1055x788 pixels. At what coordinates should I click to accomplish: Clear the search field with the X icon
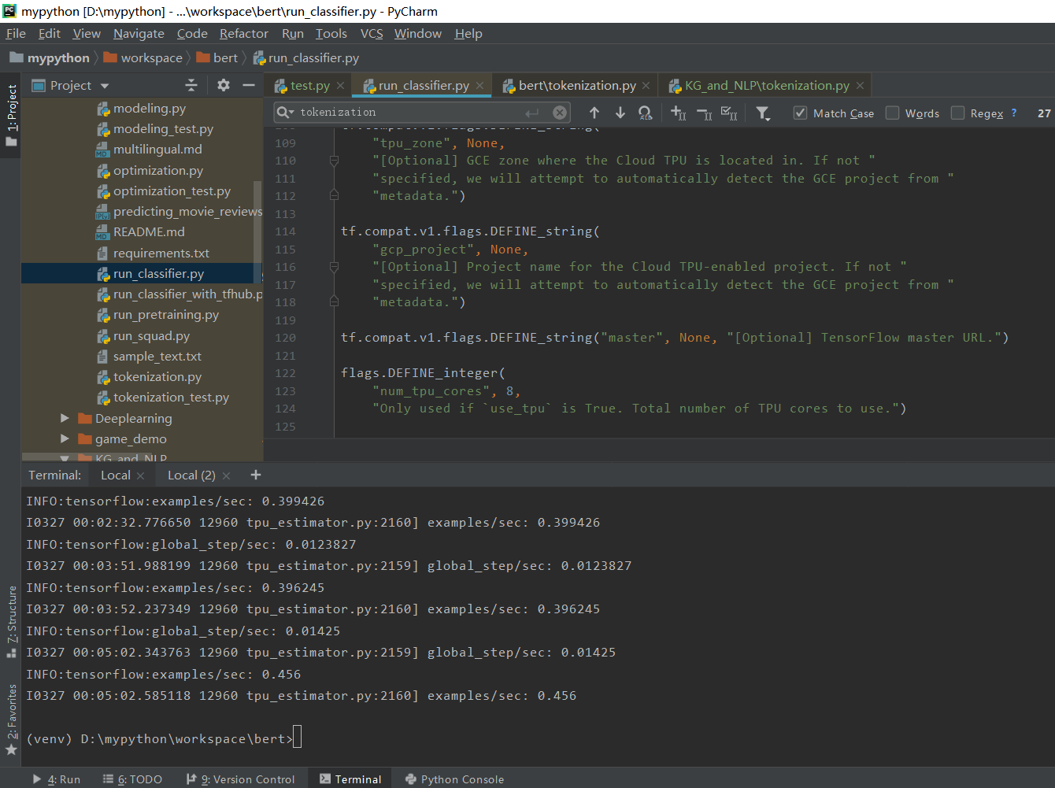coord(560,112)
